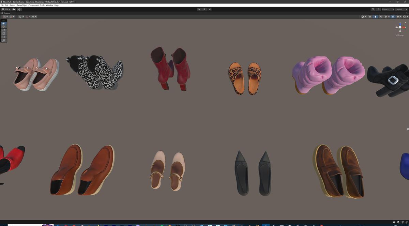Select the Move tool
The width and height of the screenshot is (409, 226).
[3, 27]
